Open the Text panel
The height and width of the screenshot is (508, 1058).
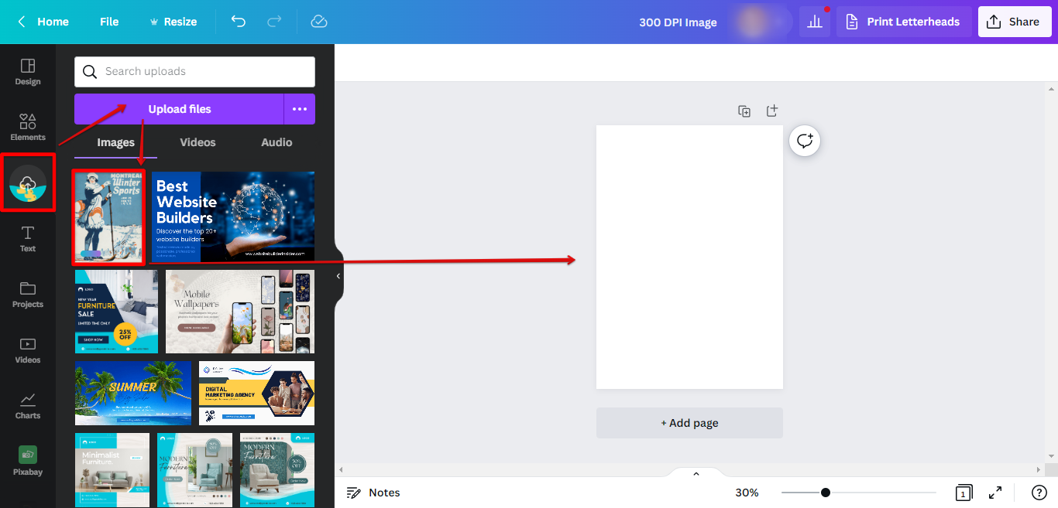27,237
